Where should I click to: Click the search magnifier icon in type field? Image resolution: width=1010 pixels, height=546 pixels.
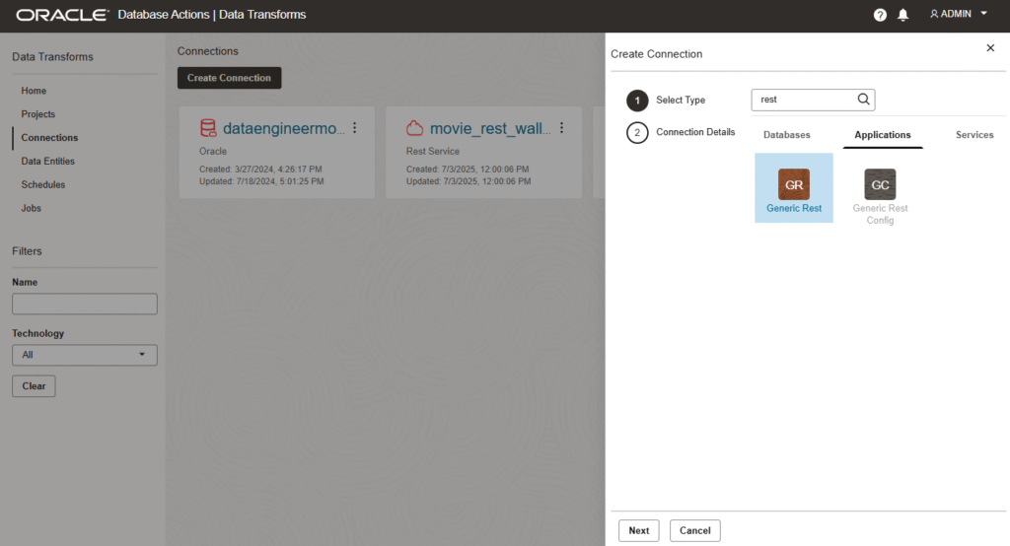tap(863, 100)
